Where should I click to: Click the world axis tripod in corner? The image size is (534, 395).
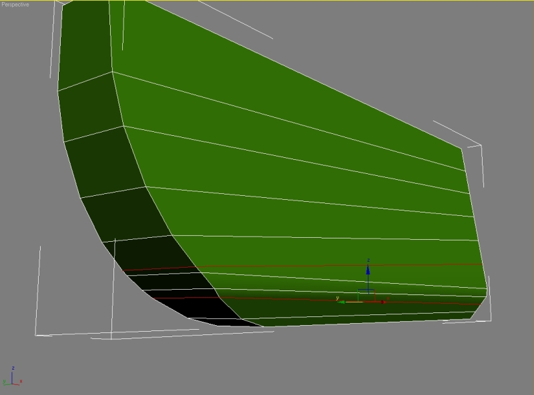point(12,377)
